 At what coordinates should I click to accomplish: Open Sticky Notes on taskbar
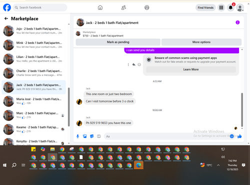[x=33, y=149]
